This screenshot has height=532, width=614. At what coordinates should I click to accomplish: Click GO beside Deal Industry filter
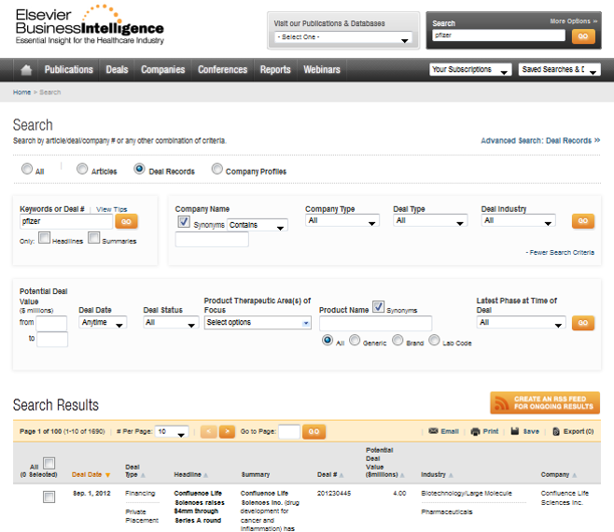[583, 221]
